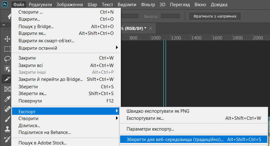Click the Фрагменти з напрямних button
The image size is (270, 146).
215,16
